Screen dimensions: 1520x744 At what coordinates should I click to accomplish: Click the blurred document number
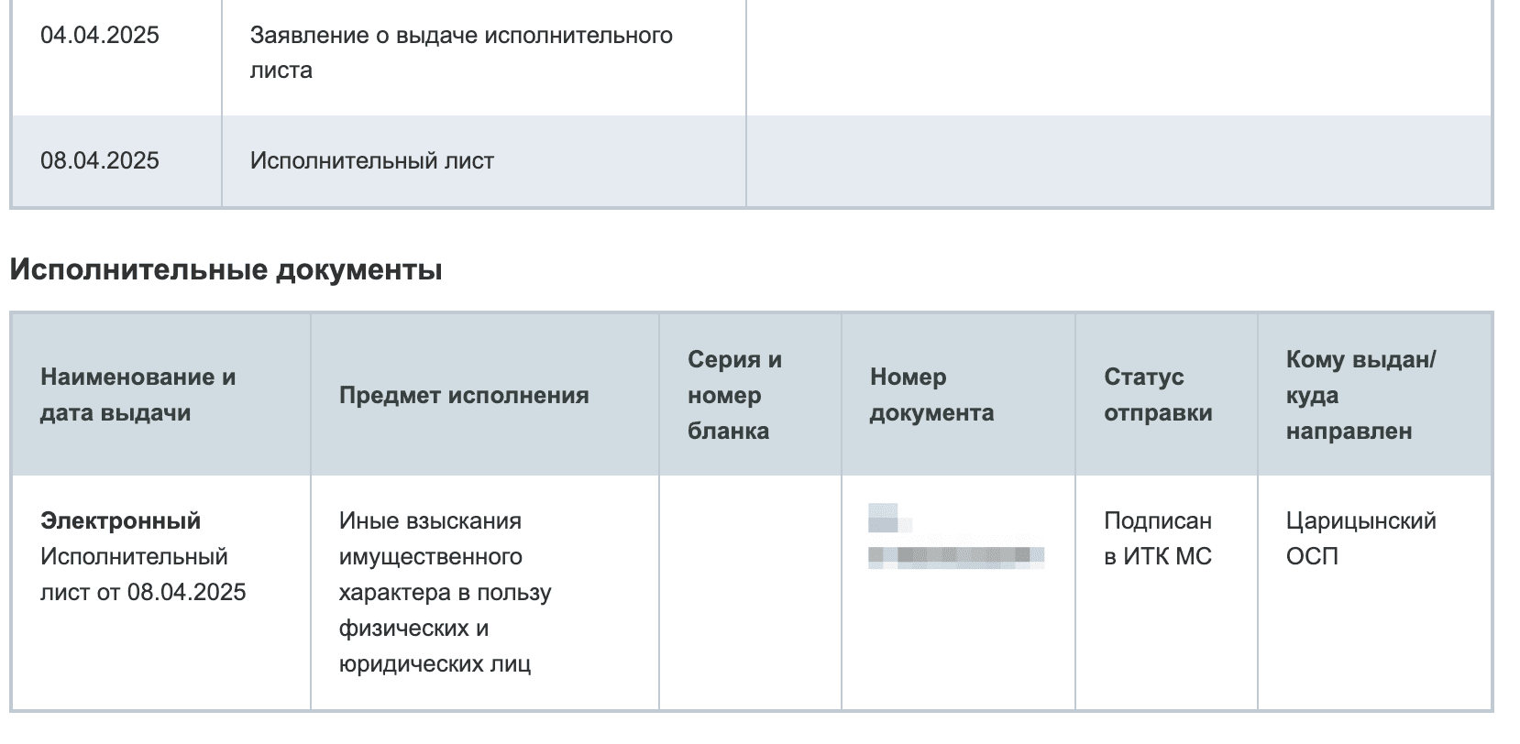[955, 554]
